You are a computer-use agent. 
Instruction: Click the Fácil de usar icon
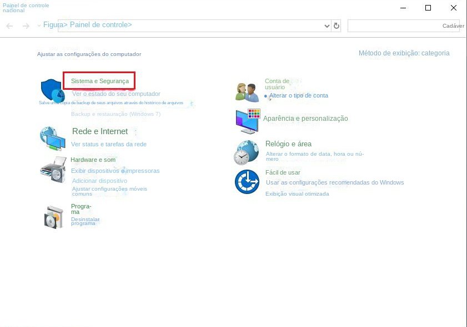[247, 182]
